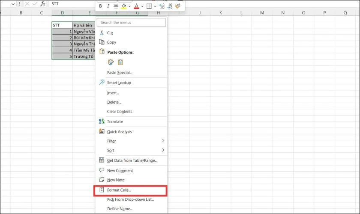The width and height of the screenshot is (360, 214).
Task: Toggle bold in the mini toolbar
Action: [x=100, y=6]
